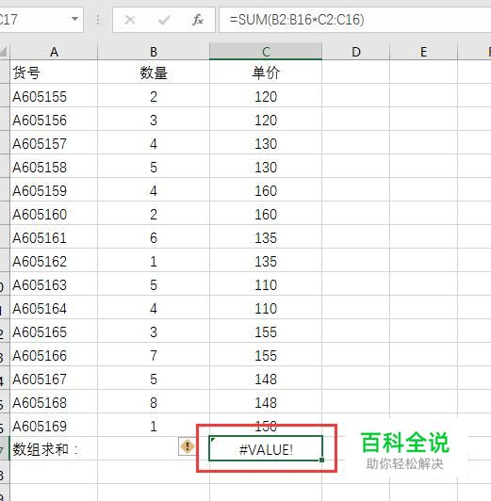Click the confirm checkmark in formula bar
This screenshot has height=501, width=491.
pos(164,20)
